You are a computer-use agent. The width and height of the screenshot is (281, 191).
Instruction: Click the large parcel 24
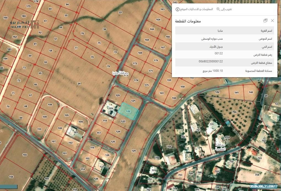pyautogui.click(x=79, y=84)
